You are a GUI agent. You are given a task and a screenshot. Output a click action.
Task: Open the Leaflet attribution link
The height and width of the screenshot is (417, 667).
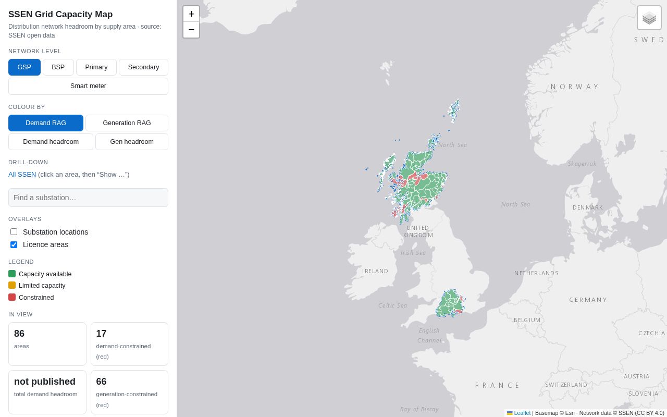point(522,413)
